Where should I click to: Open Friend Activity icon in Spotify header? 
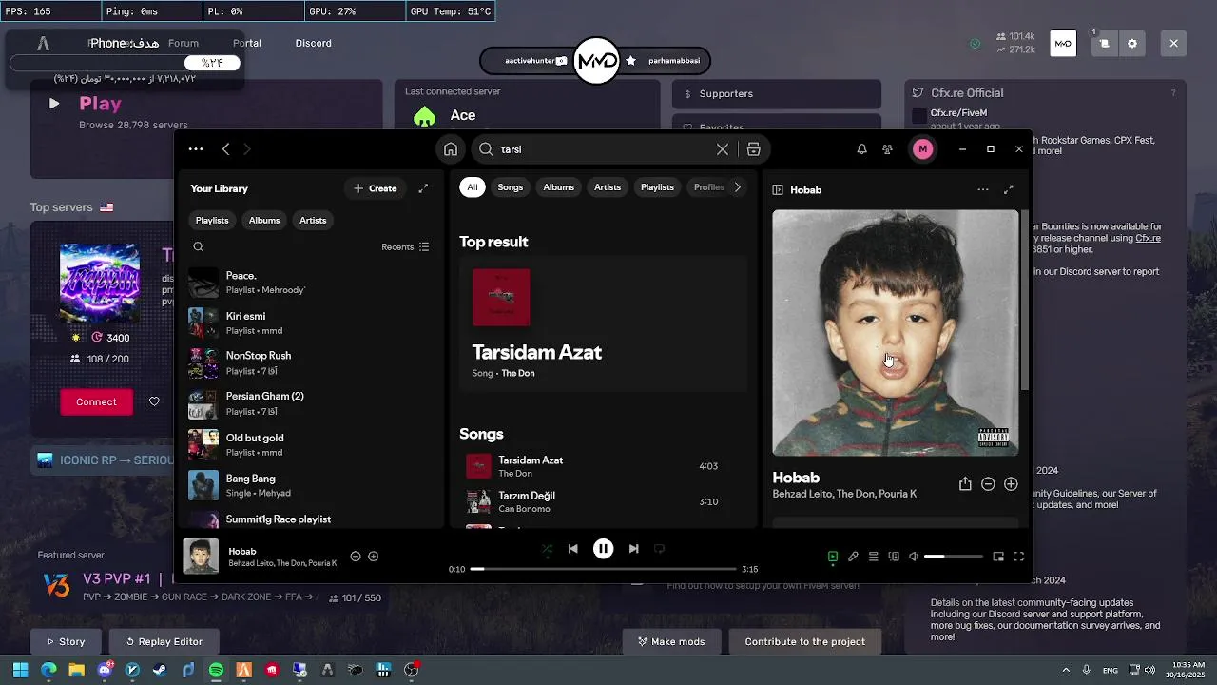[887, 149]
